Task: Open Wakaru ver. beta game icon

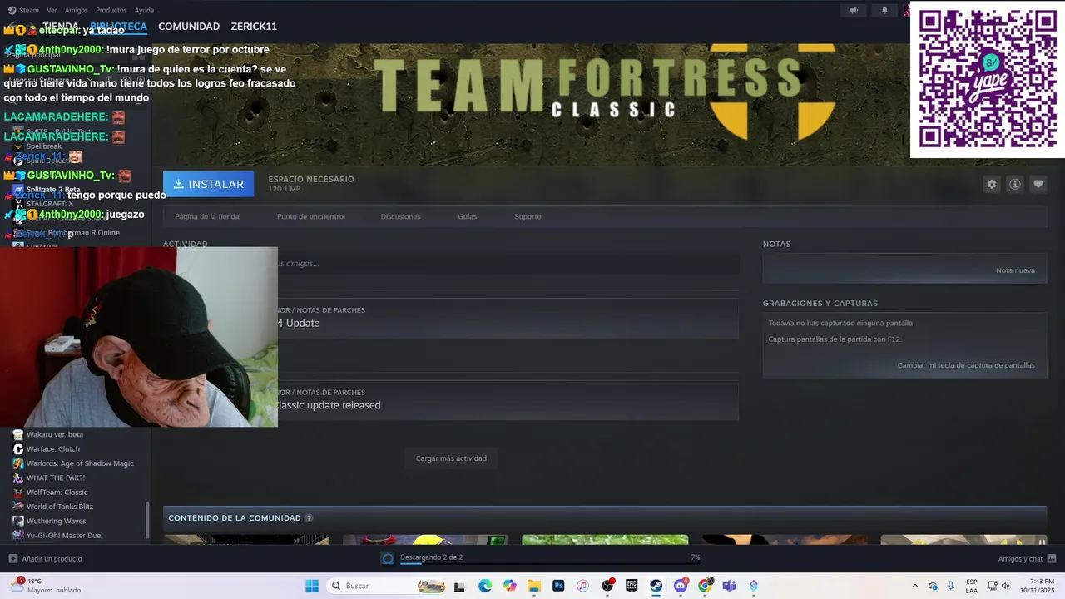Action: tap(18, 434)
